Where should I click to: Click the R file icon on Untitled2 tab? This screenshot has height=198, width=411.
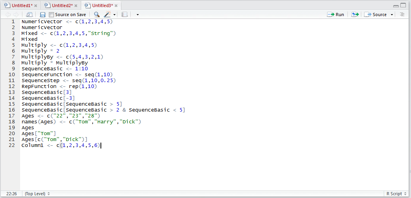(47, 5)
